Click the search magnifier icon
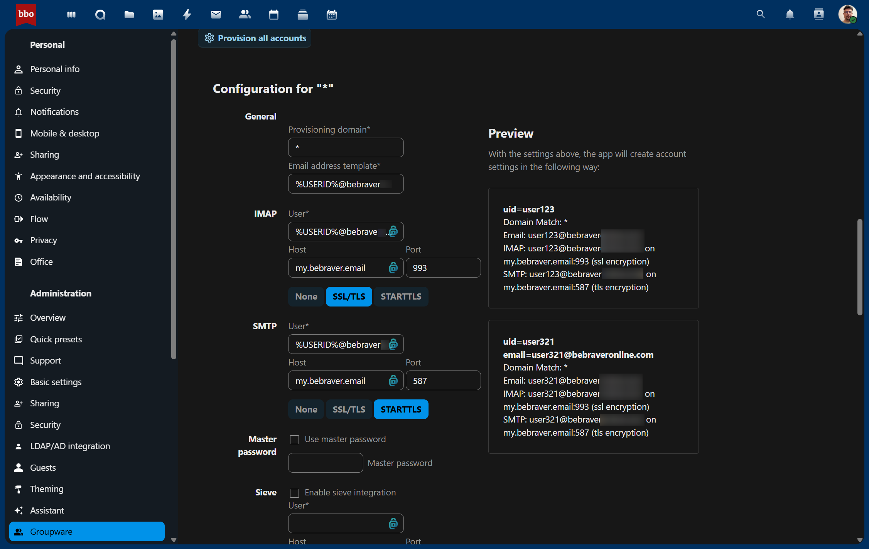The height and width of the screenshot is (549, 869). click(x=760, y=15)
